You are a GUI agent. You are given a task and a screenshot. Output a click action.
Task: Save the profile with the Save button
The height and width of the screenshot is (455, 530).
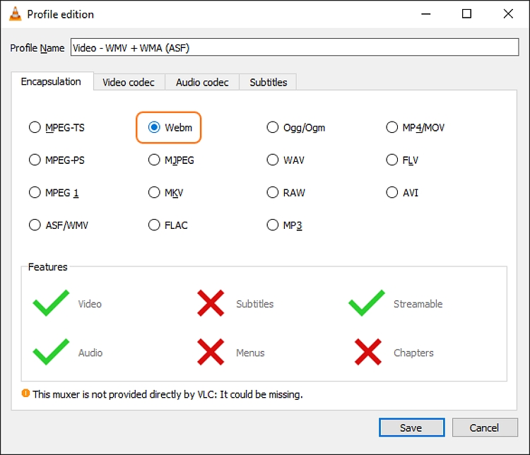click(411, 427)
